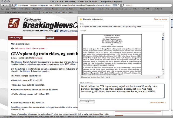Click 'Full fare 30-day passes to $110' line
This screenshot has height=118, width=173.
coord(30,94)
